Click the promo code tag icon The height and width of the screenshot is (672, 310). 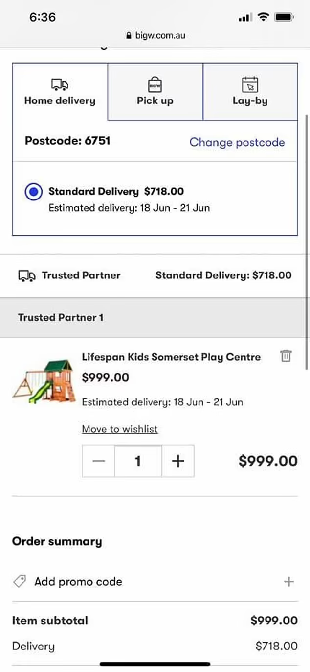pos(20,582)
